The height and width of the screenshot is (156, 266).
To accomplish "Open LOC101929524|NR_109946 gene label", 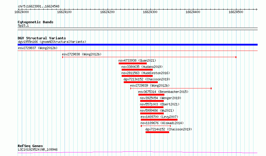I will [38, 149].
